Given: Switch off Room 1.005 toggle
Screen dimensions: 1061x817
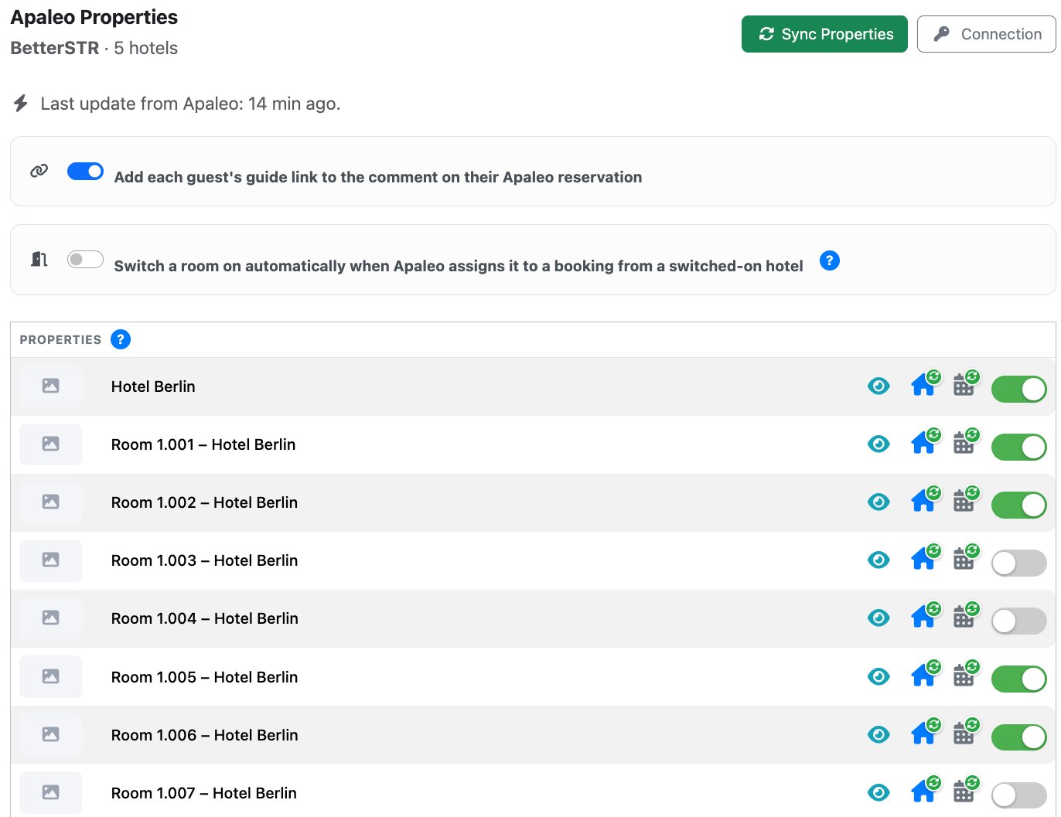Looking at the screenshot, I should (1019, 679).
